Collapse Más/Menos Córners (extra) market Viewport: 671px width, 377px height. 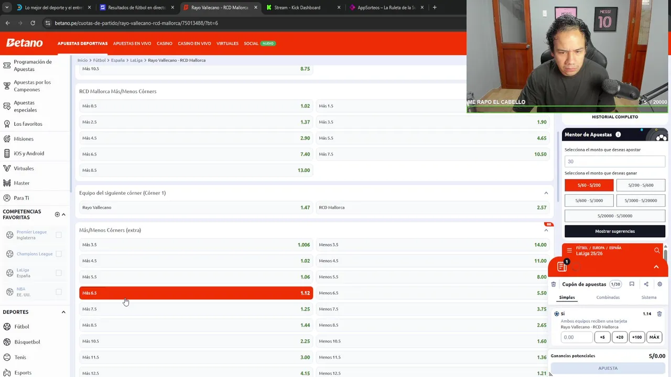pyautogui.click(x=546, y=230)
